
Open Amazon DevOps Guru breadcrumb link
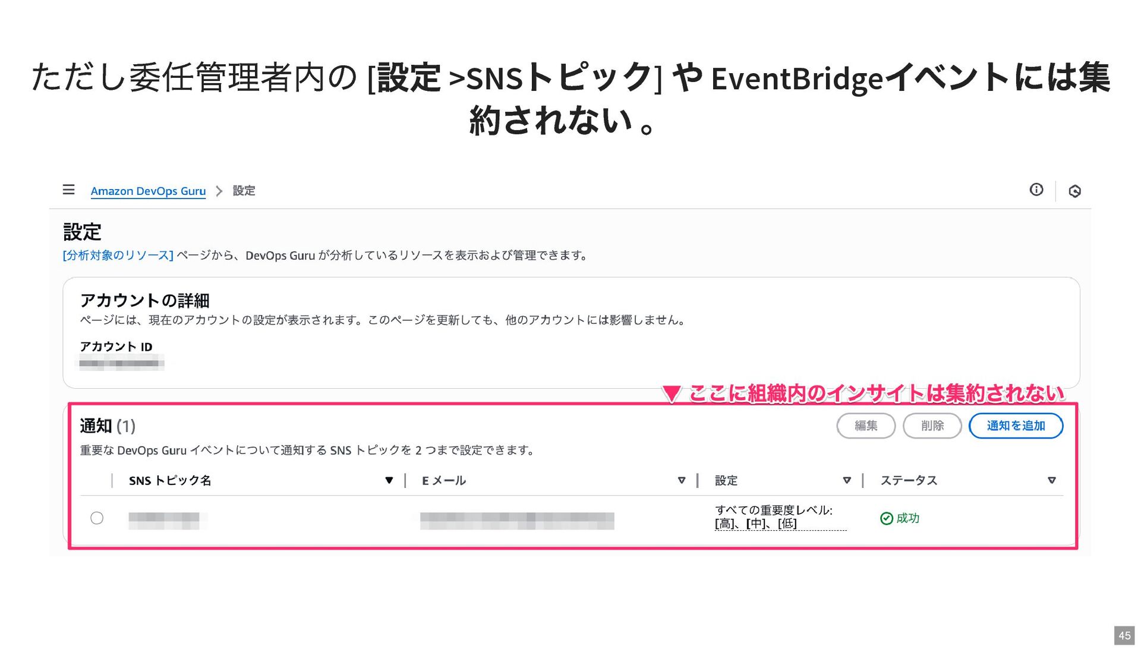[148, 191]
